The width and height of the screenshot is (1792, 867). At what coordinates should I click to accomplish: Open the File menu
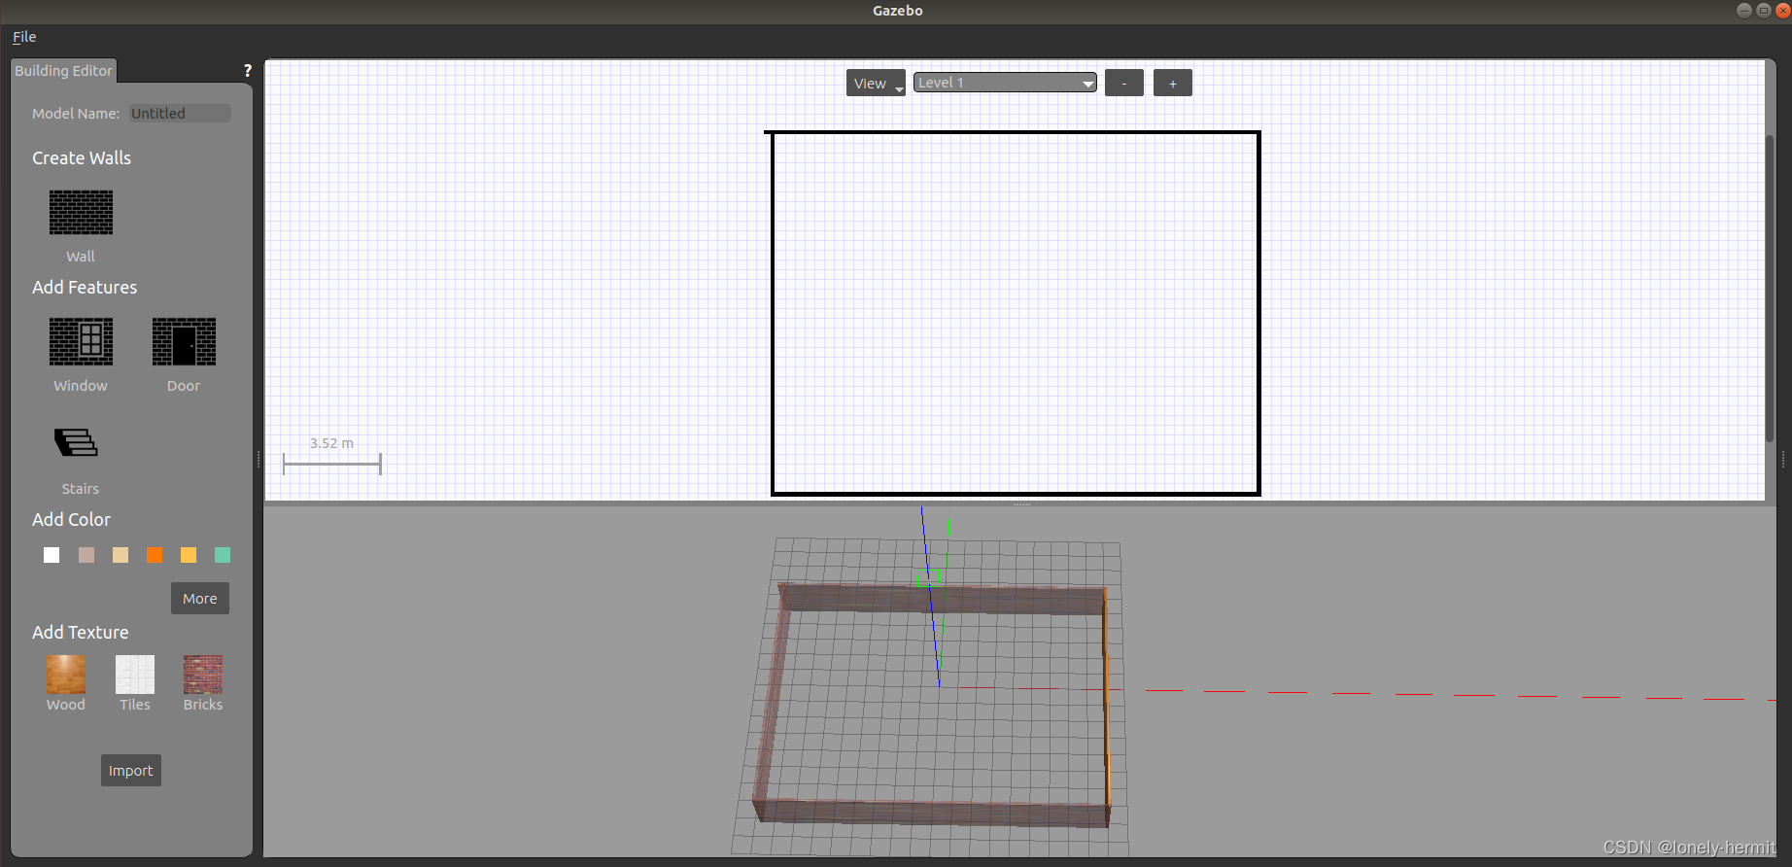pyautogui.click(x=24, y=37)
